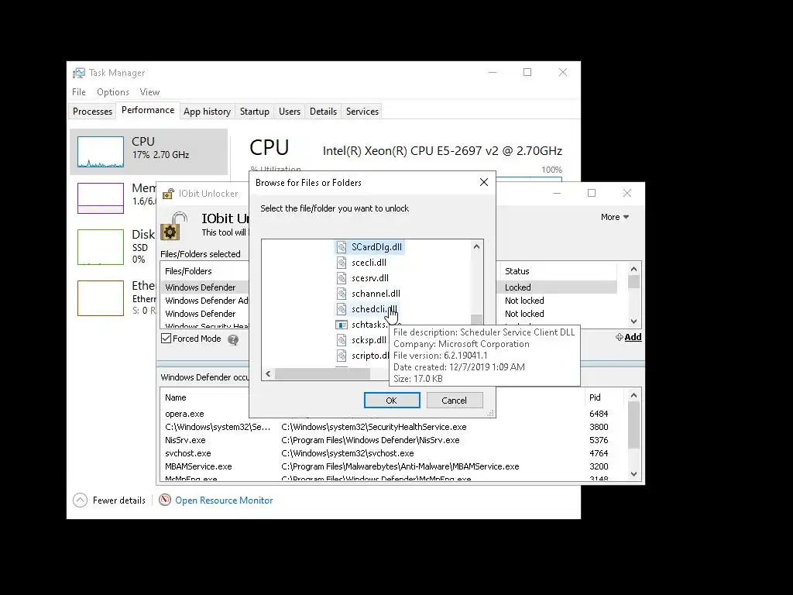Click the Open Resource Monitor link
This screenshot has height=595, width=793.
(224, 500)
